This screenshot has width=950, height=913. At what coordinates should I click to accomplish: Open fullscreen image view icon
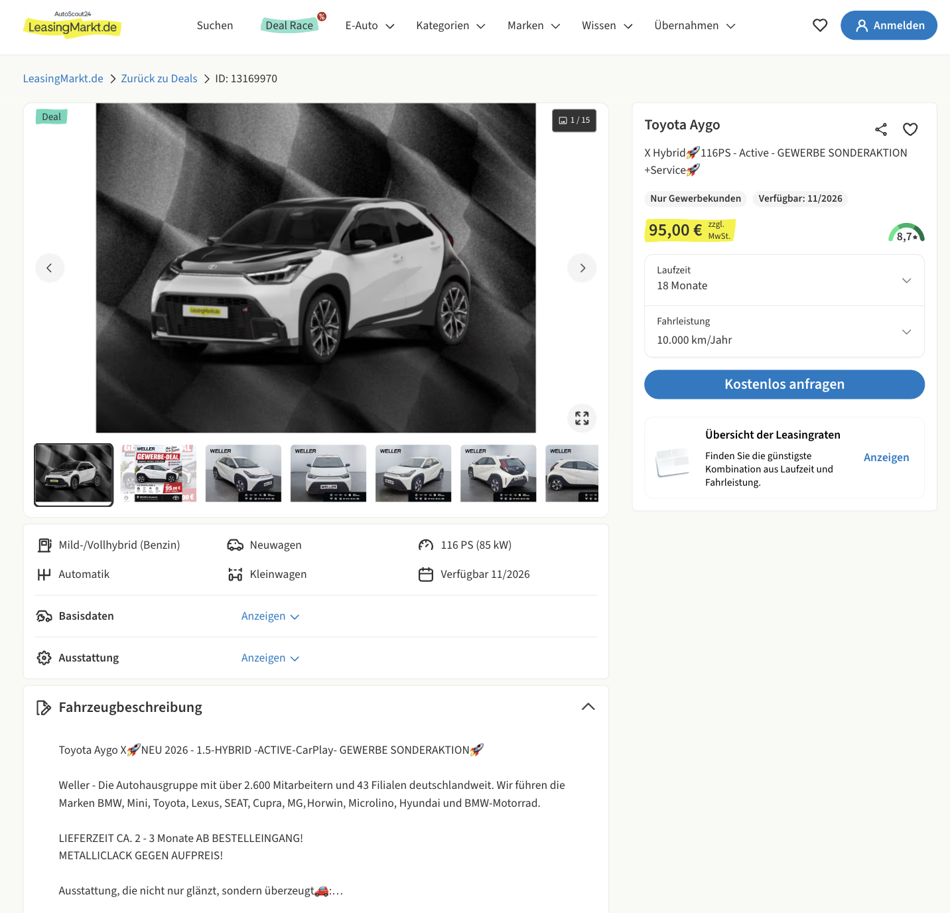(582, 418)
